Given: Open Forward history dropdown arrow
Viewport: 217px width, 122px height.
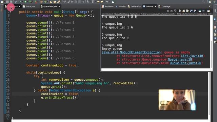Looking at the screenshot, I should click(x=109, y=2).
